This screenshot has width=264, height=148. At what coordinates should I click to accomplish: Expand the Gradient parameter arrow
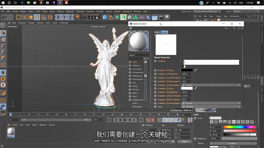[180, 61]
